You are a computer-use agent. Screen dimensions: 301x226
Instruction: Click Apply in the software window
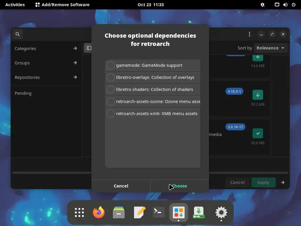tap(263, 182)
